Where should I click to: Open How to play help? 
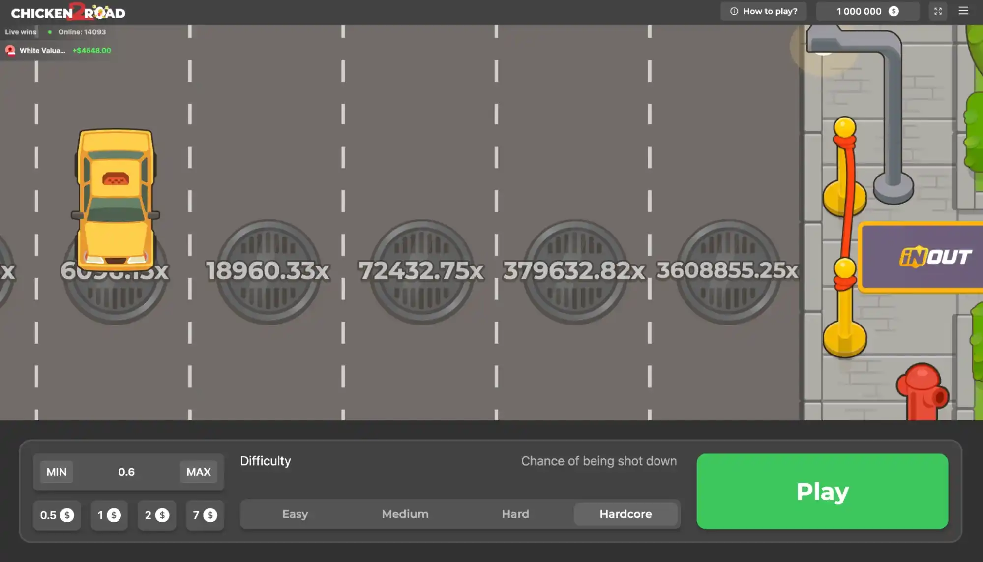point(764,11)
